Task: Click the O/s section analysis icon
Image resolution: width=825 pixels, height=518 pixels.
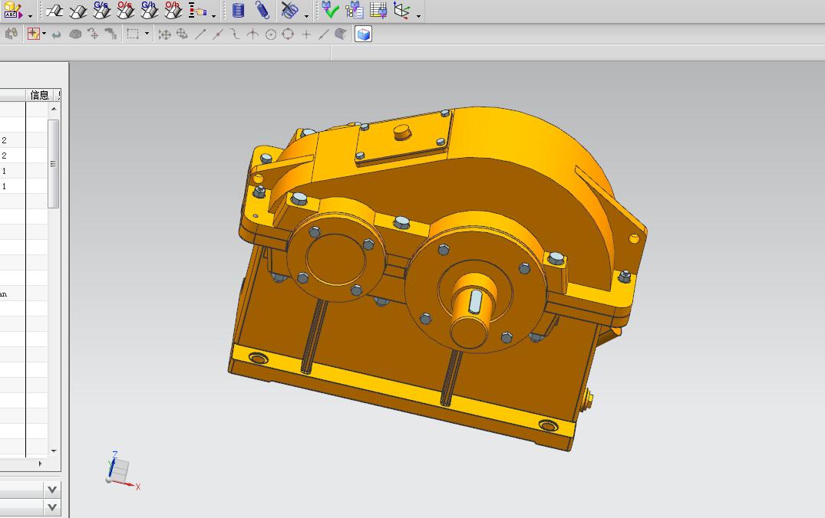Action: click(x=125, y=10)
